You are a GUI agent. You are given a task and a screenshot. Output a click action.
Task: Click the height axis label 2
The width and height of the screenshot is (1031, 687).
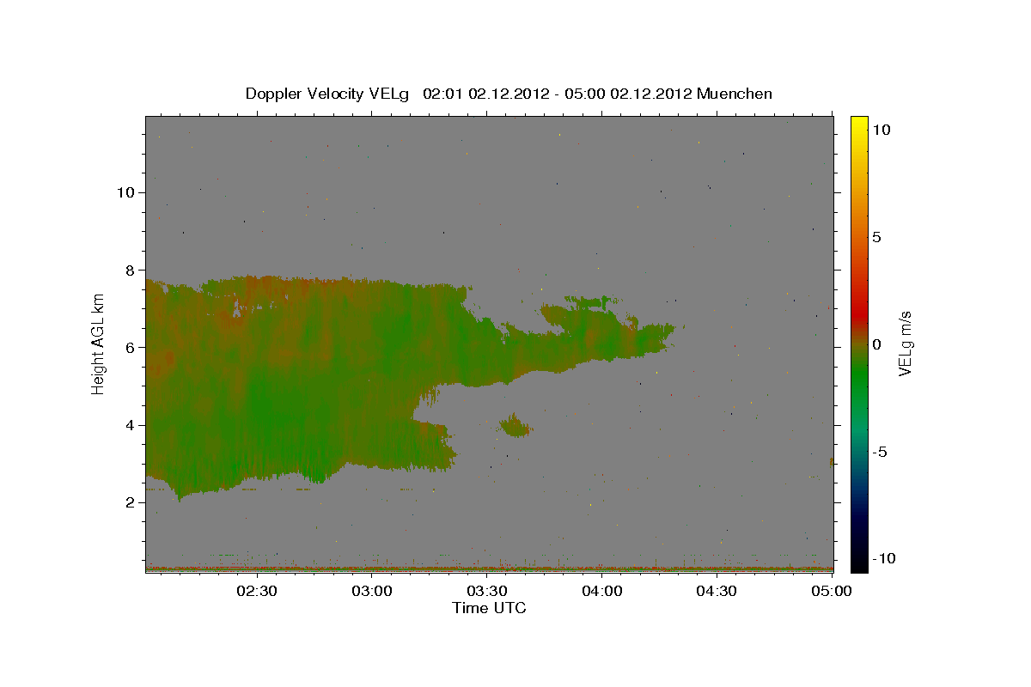[x=128, y=502]
